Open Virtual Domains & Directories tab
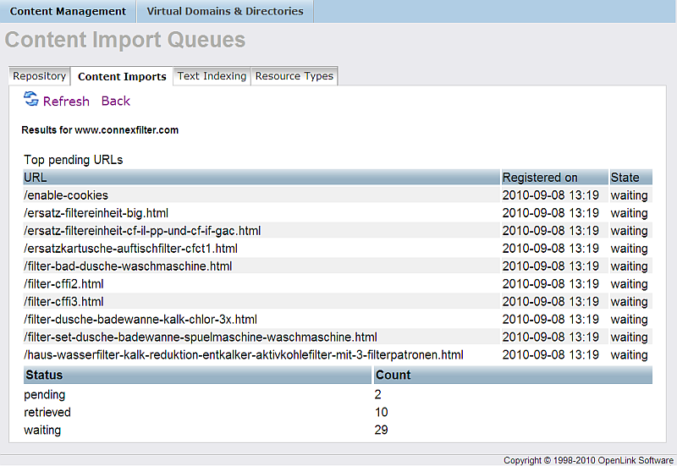This screenshot has height=466, width=677. pos(225,12)
